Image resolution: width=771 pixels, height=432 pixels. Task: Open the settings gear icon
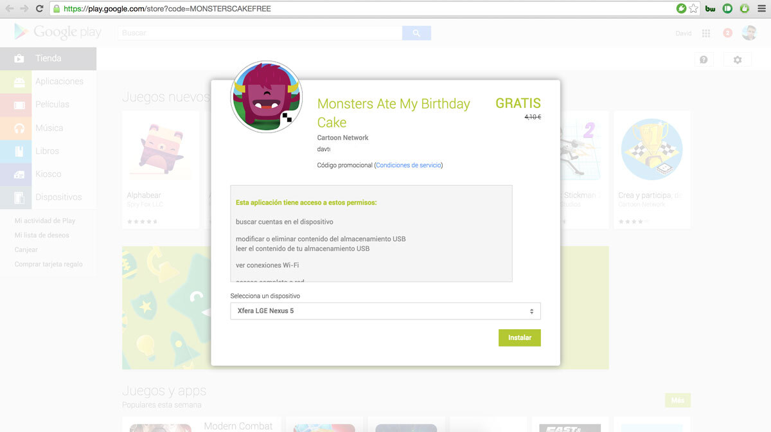tap(738, 60)
